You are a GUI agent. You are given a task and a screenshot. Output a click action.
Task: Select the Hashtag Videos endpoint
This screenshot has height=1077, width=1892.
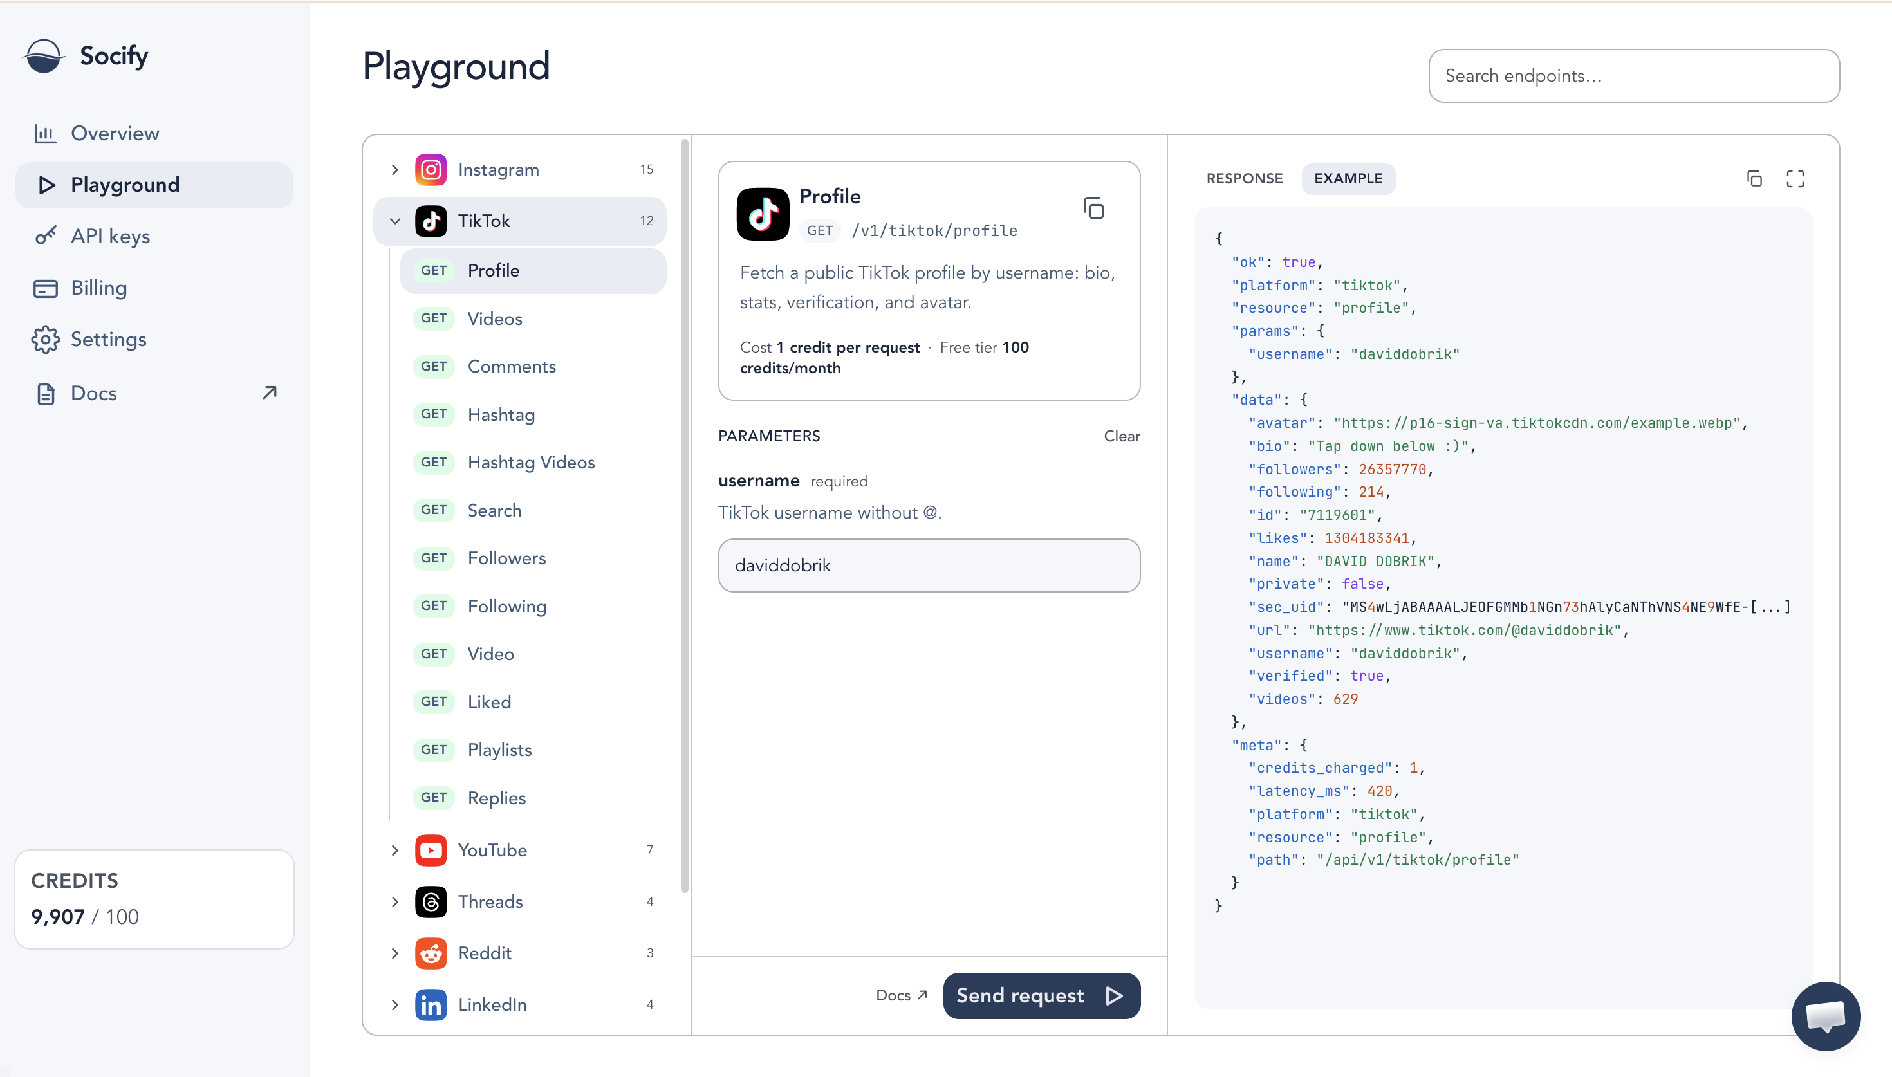(533, 463)
